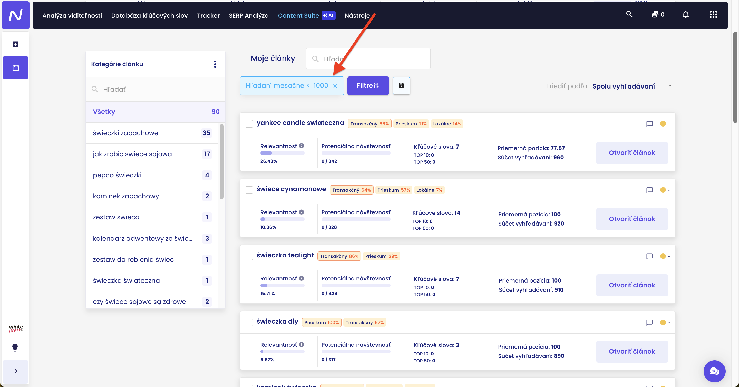Open article yankee candle swiateczna with Otvoriť článok
This screenshot has height=387, width=739.
click(x=631, y=153)
